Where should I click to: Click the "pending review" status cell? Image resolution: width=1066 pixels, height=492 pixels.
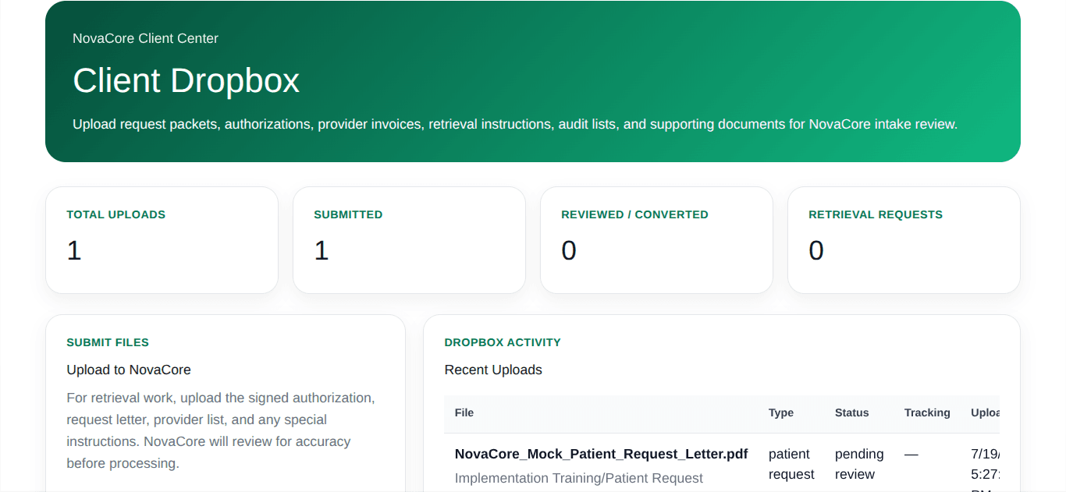coord(859,464)
